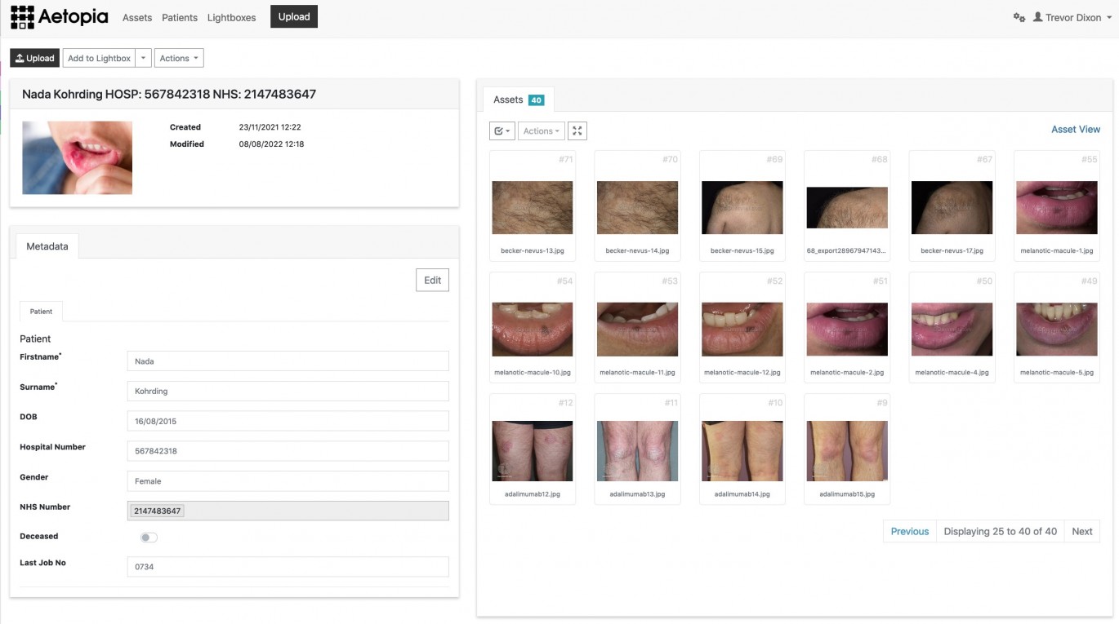This screenshot has width=1119, height=624.
Task: Click the Edit button in Metadata
Action: pyautogui.click(x=432, y=280)
